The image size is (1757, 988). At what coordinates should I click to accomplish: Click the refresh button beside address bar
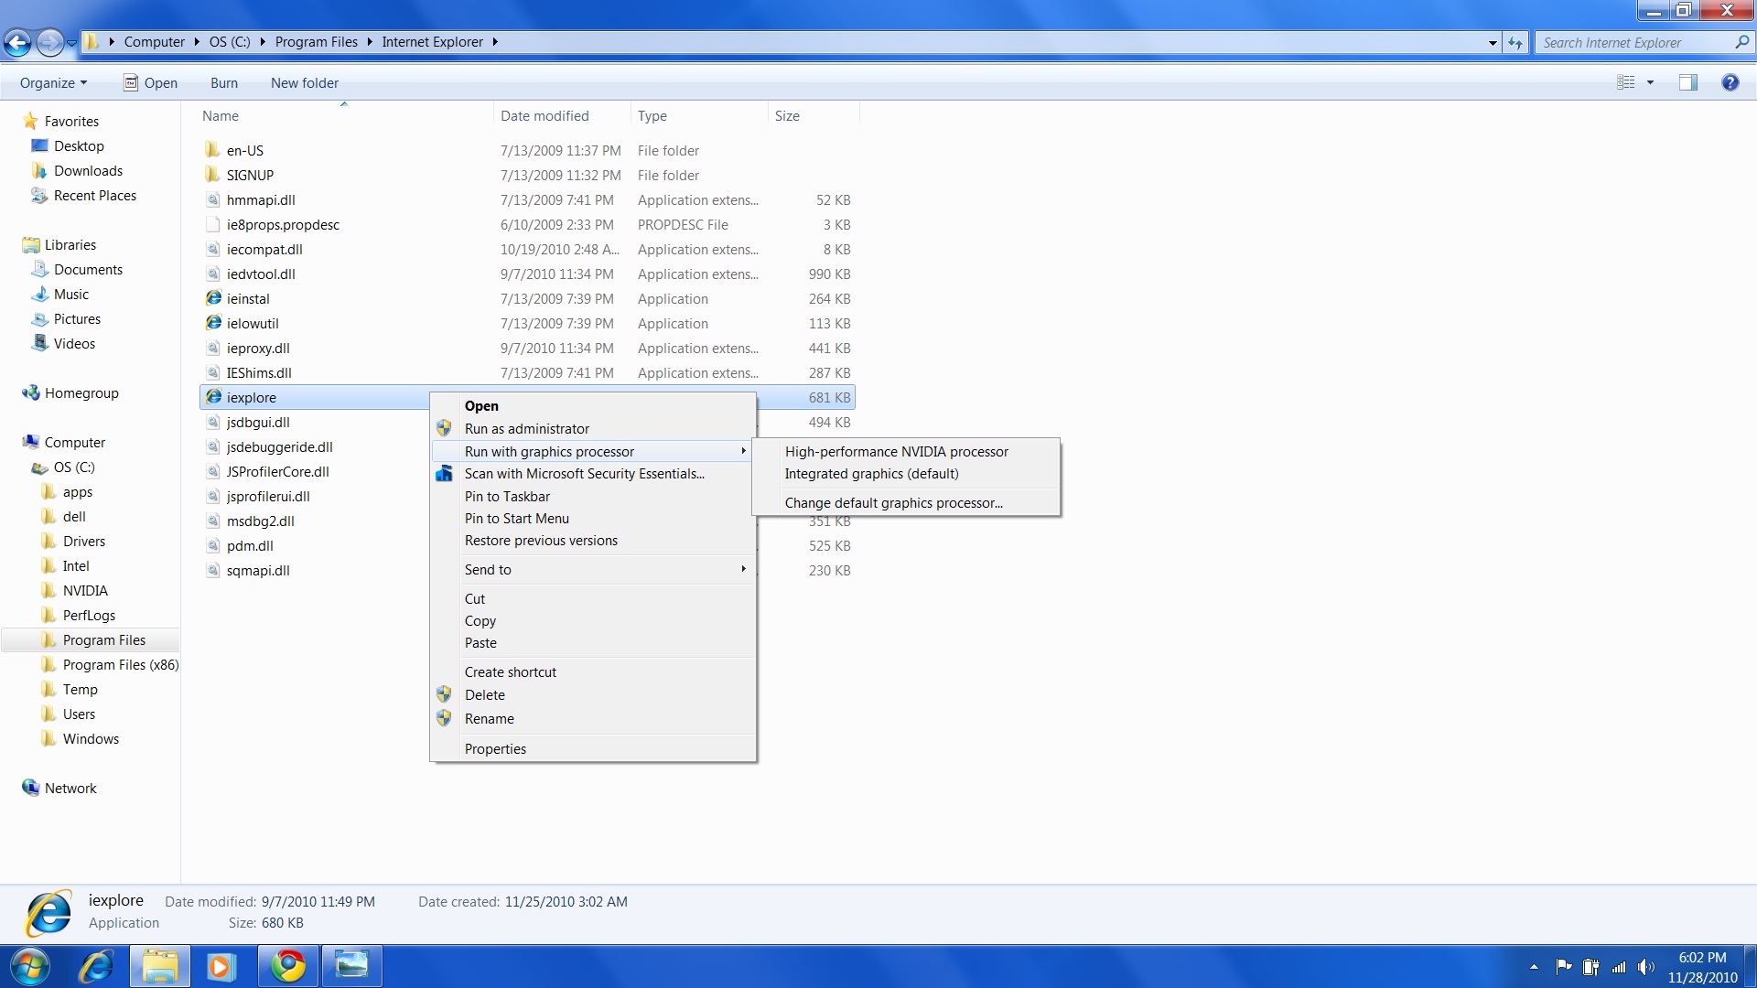pos(1515,42)
